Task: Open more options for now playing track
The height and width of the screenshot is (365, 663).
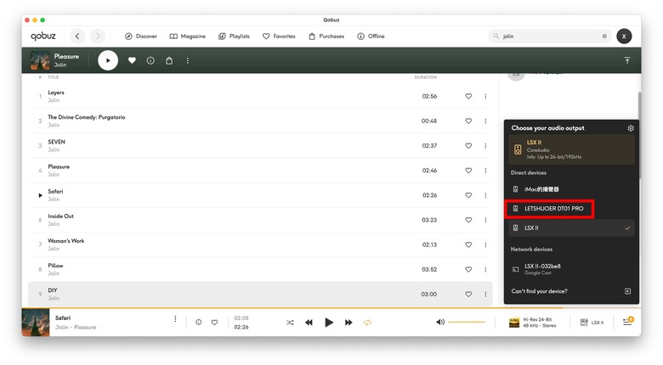Action: tap(175, 319)
